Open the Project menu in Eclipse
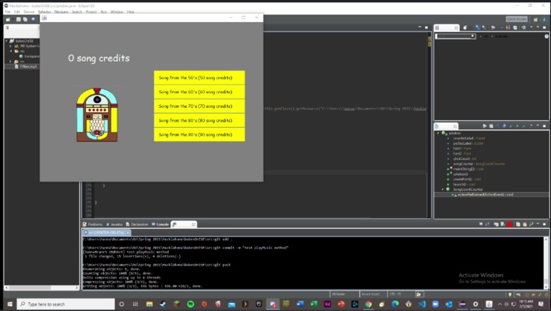The height and width of the screenshot is (311, 551). tap(91, 12)
